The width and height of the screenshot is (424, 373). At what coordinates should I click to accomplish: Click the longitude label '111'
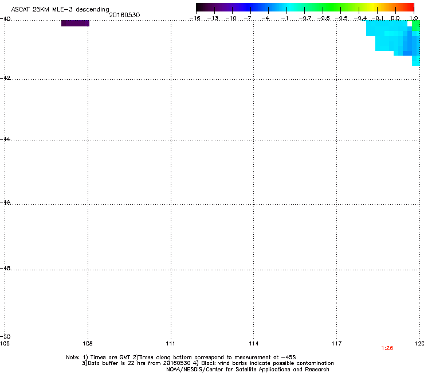(x=170, y=344)
